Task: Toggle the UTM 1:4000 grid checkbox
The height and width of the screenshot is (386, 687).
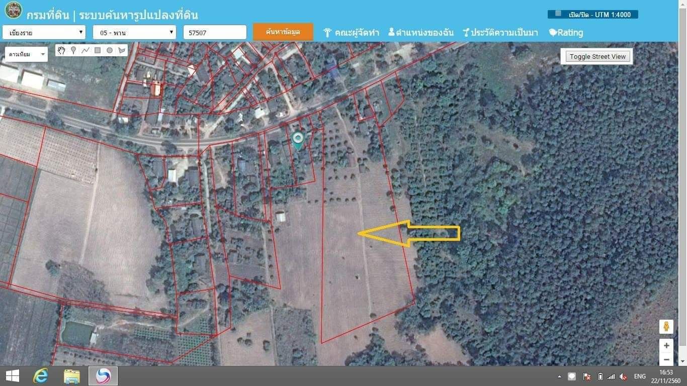Action: pyautogui.click(x=558, y=14)
